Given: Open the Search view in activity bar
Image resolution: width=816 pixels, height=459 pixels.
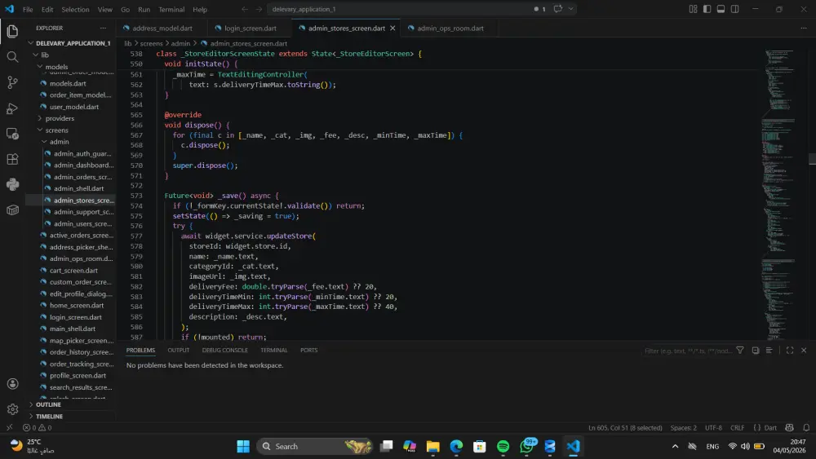Looking at the screenshot, I should pyautogui.click(x=12, y=56).
